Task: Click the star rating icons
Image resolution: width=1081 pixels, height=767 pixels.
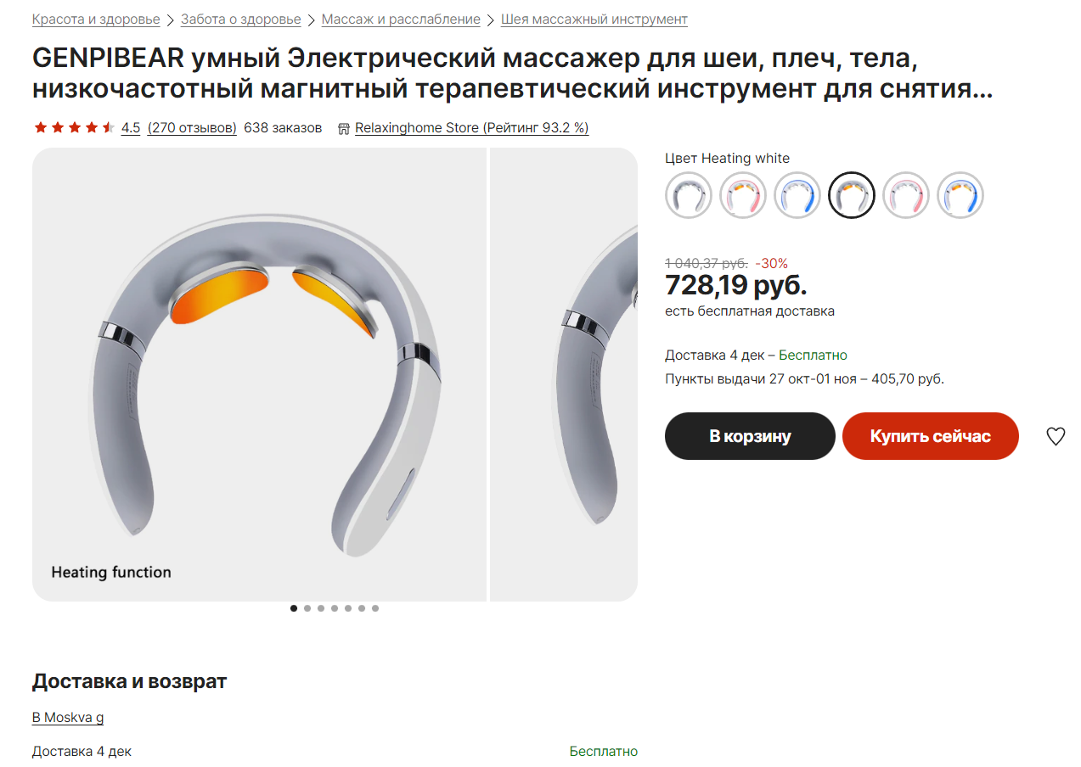Action: [74, 128]
